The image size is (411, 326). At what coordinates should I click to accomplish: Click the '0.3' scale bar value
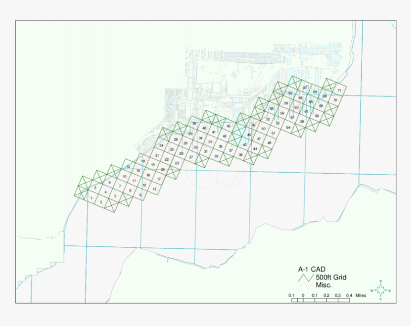tap(337, 295)
